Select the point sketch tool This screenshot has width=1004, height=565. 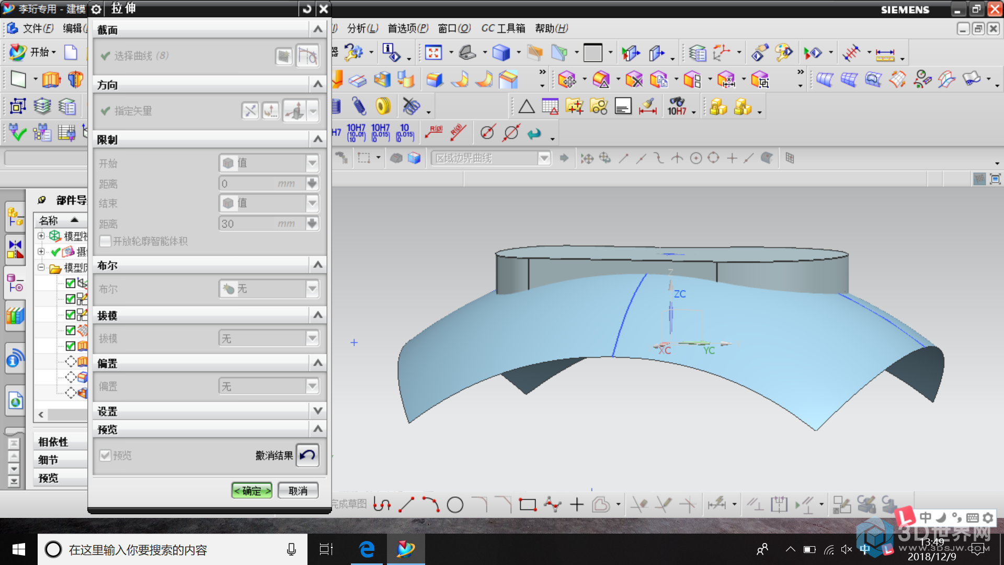click(577, 505)
